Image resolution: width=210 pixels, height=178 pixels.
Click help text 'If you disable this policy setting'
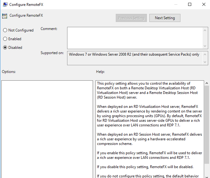coord(123,167)
